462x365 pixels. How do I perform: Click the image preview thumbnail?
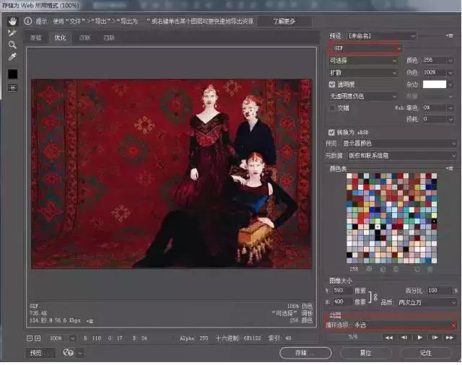[x=172, y=174]
